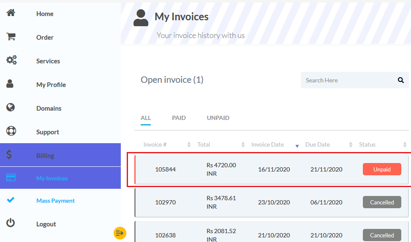This screenshot has height=242, width=411.
Task: Click the Order shopping cart icon
Action: click(11, 37)
